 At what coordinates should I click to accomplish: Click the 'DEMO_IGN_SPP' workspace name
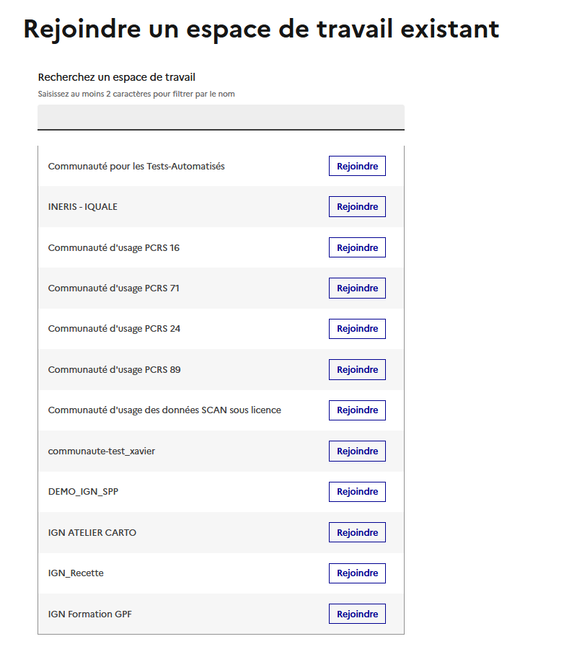tap(82, 492)
